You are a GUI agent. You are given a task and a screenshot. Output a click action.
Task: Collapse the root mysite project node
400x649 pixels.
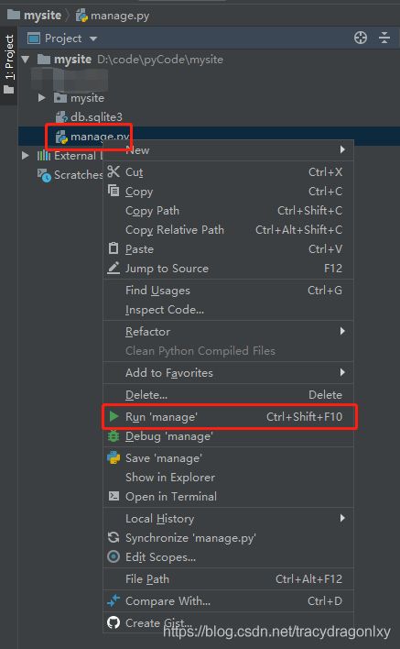pos(26,60)
